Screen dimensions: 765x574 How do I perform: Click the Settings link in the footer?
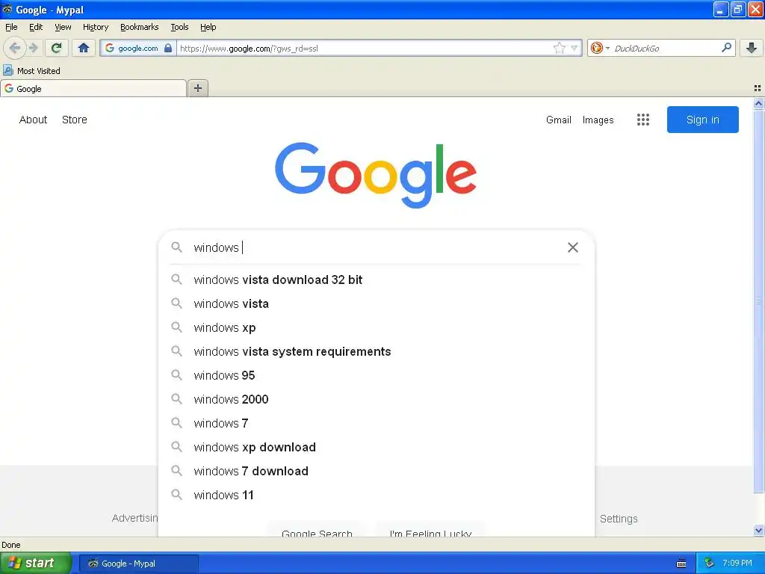[619, 519]
